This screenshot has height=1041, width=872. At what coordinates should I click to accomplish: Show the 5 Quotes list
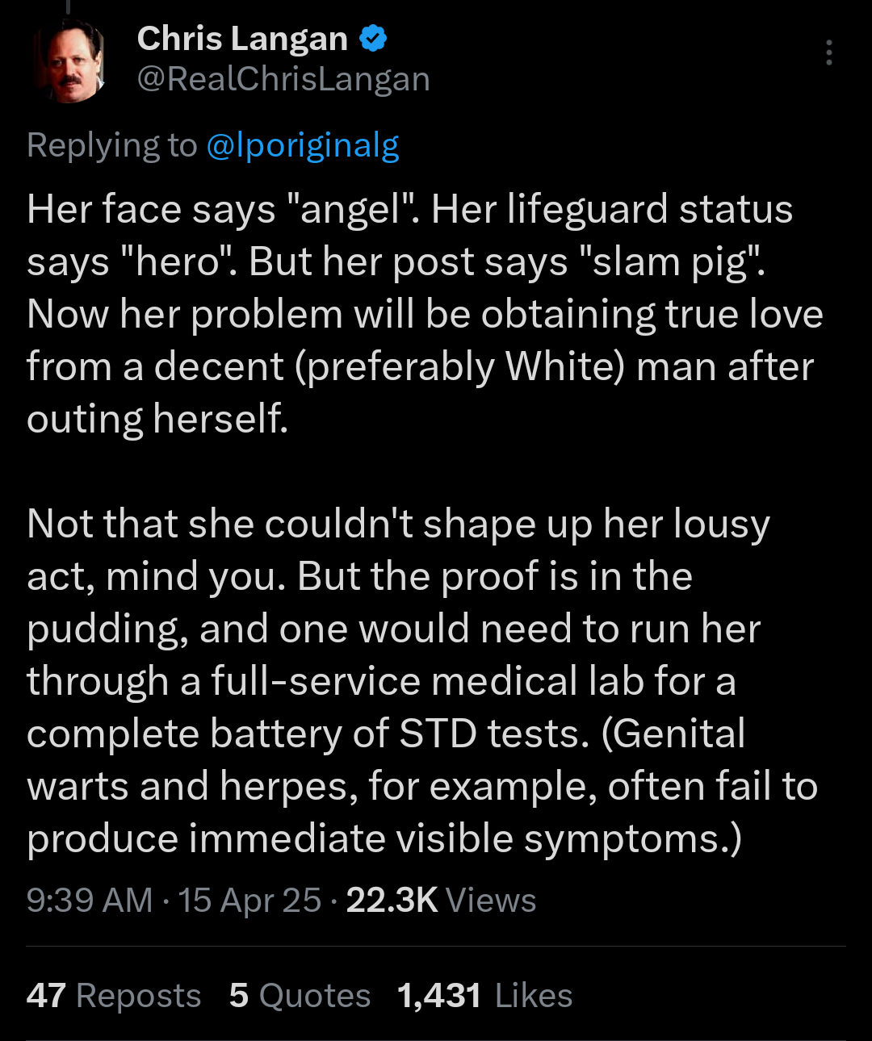300,996
